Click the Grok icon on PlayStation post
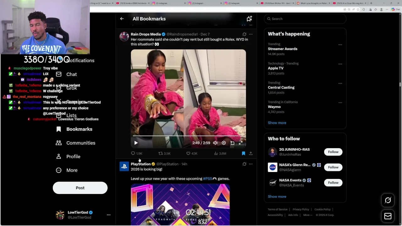Screen dimensions: 402x226 [244, 164]
